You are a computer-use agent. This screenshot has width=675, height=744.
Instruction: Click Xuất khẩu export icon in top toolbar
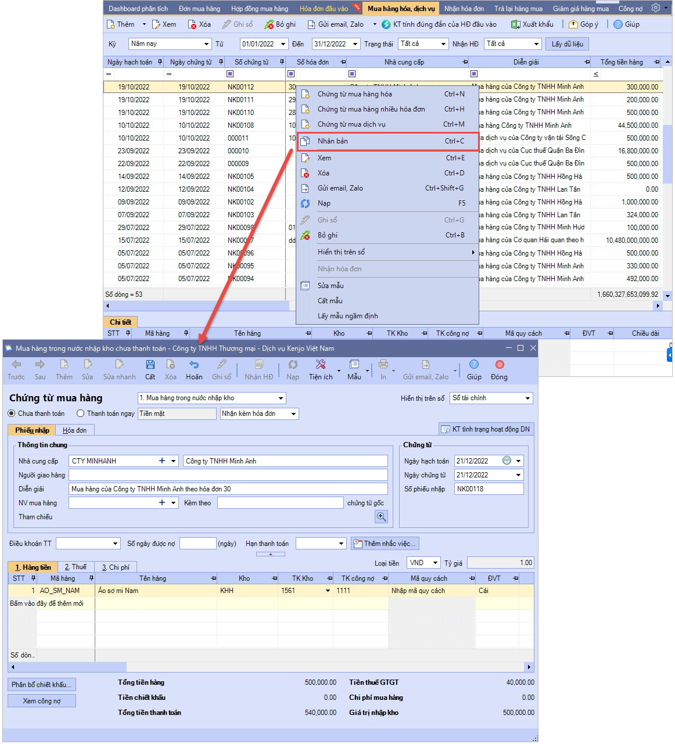pyautogui.click(x=515, y=24)
